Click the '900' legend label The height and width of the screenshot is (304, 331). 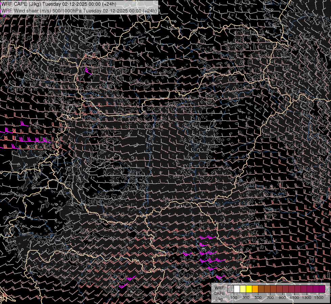pos(282,298)
